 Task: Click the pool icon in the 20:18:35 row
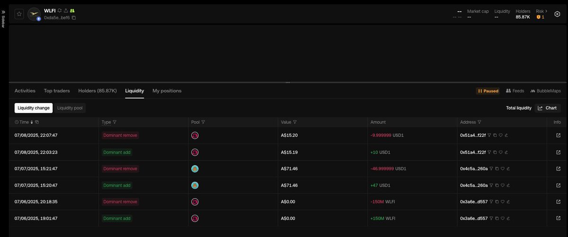(x=195, y=202)
